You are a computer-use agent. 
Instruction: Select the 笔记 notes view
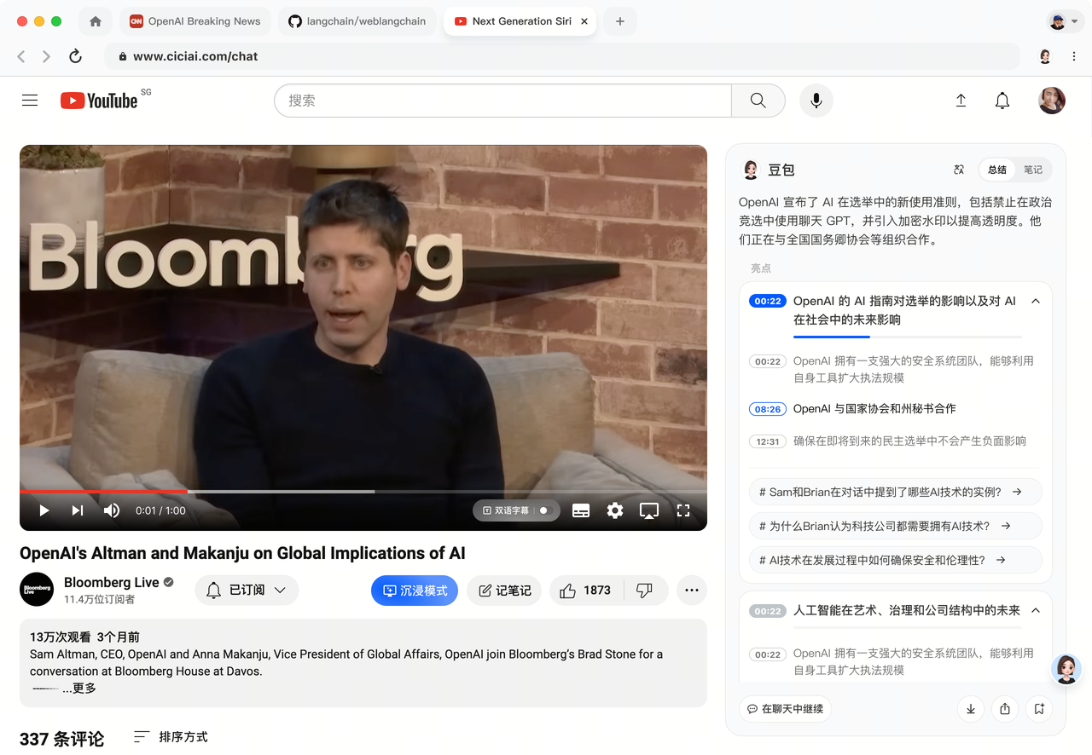tap(1033, 170)
